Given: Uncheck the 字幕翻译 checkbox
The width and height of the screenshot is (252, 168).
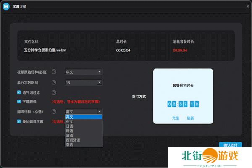Looking at the screenshot, I should click(19, 102).
